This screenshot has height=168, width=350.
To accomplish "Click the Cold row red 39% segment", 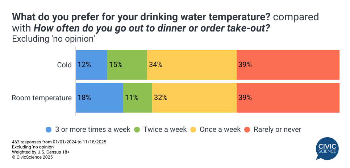I will [x=288, y=65].
